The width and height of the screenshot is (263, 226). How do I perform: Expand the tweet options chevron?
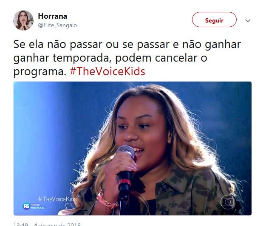click(x=248, y=21)
